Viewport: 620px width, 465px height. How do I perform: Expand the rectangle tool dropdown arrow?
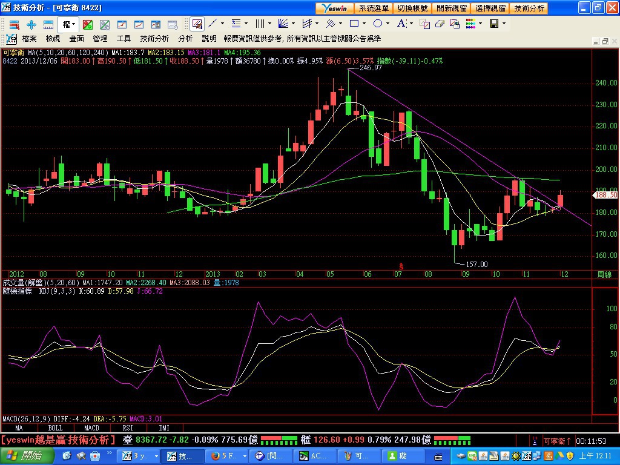click(364, 24)
